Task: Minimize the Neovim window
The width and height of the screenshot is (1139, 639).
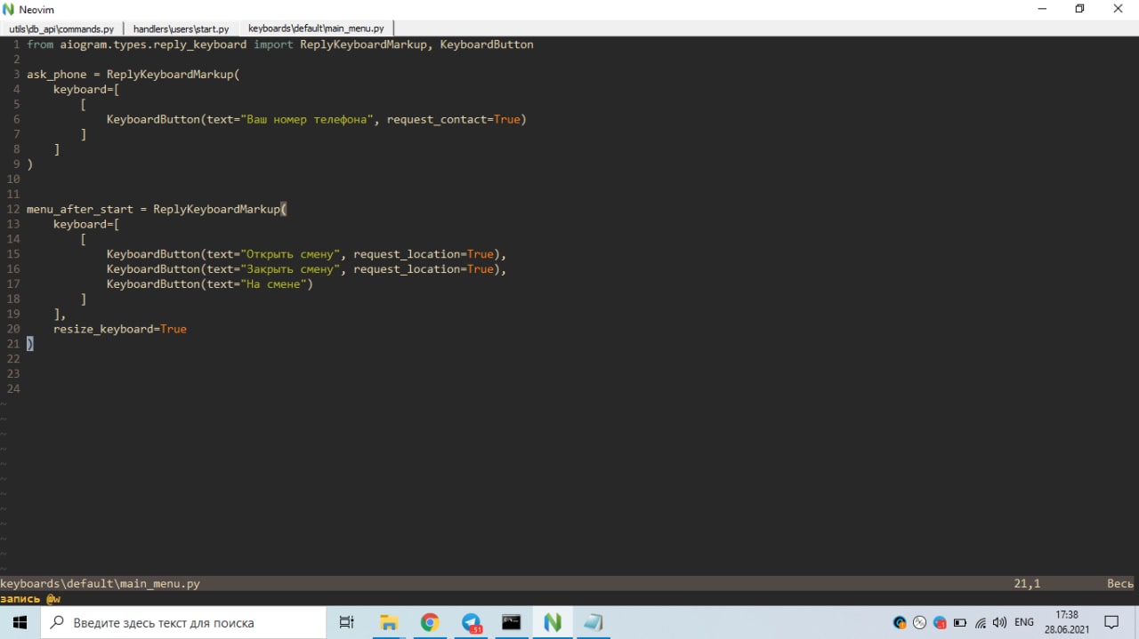Action: pos(1040,9)
